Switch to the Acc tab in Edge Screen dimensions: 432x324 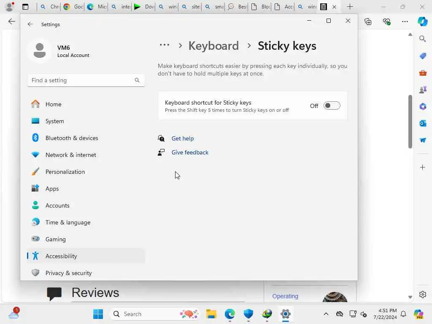click(x=283, y=7)
